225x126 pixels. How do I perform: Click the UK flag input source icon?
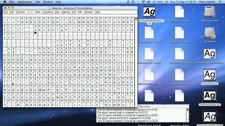click(x=167, y=2)
